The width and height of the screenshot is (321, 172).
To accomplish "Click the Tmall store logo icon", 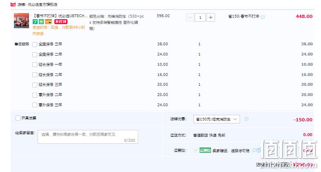I will (x=13, y=4).
